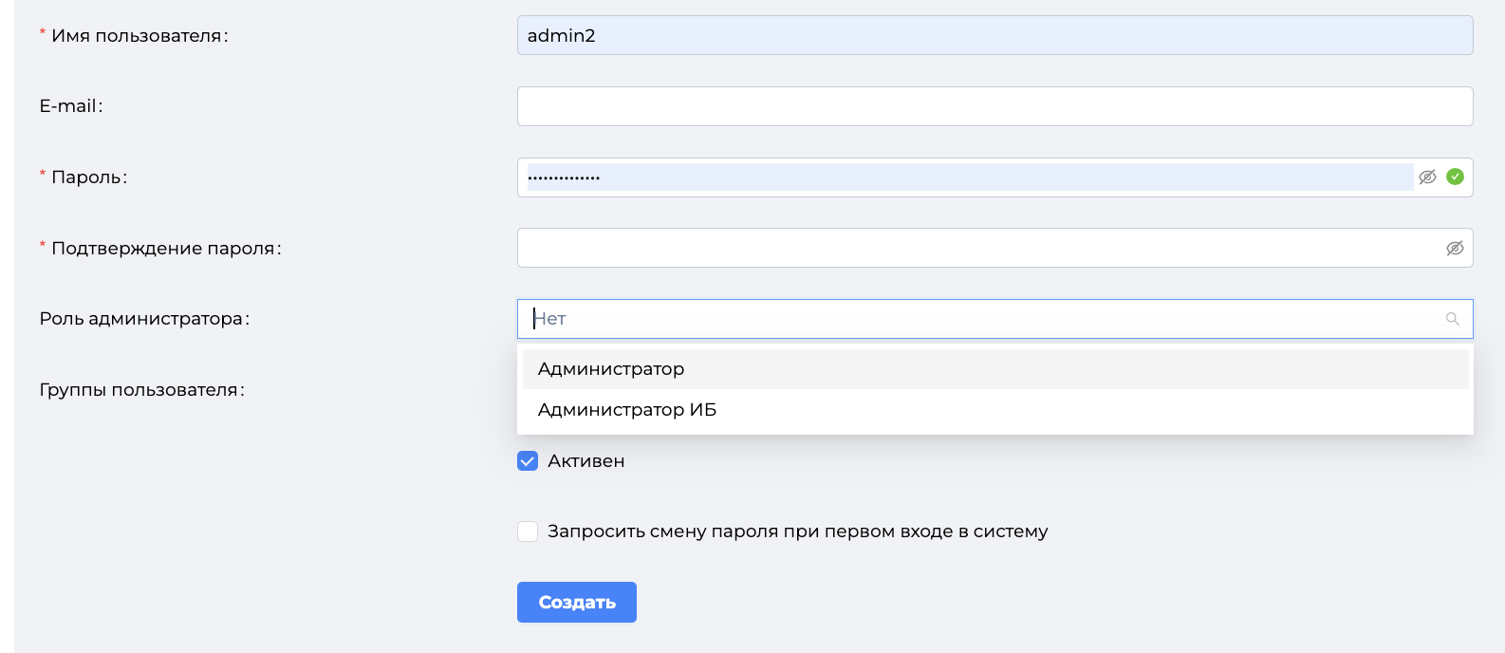1505x653 pixels.
Task: Click into the E-mail input field
Action: click(994, 106)
